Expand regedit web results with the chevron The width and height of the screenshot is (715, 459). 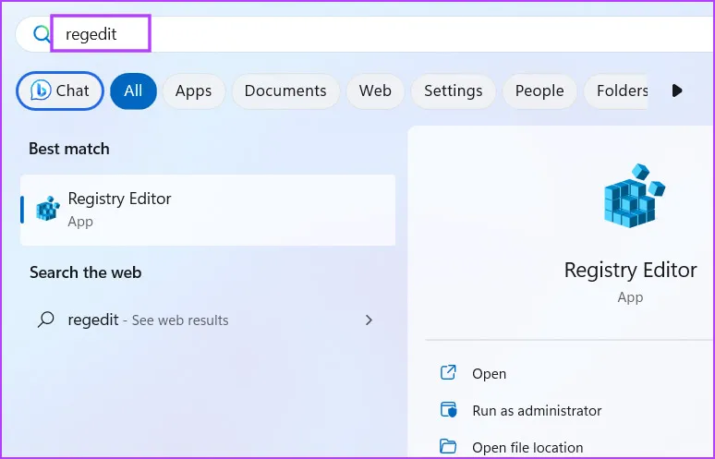(369, 320)
